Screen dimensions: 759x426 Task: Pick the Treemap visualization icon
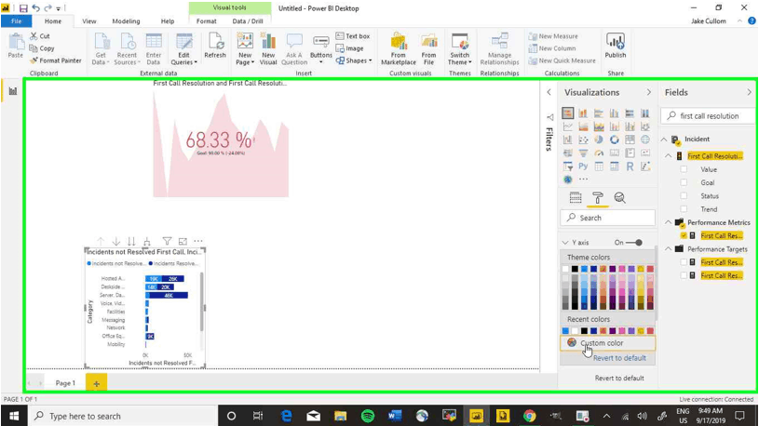coord(630,140)
